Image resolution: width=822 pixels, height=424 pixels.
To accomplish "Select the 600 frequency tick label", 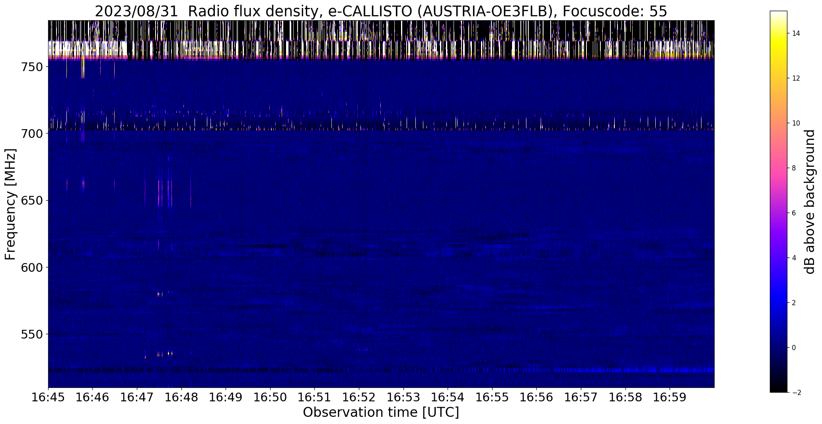I will [31, 267].
